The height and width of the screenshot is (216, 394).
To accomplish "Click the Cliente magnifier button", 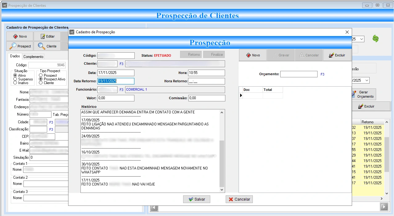I will coord(47,46).
